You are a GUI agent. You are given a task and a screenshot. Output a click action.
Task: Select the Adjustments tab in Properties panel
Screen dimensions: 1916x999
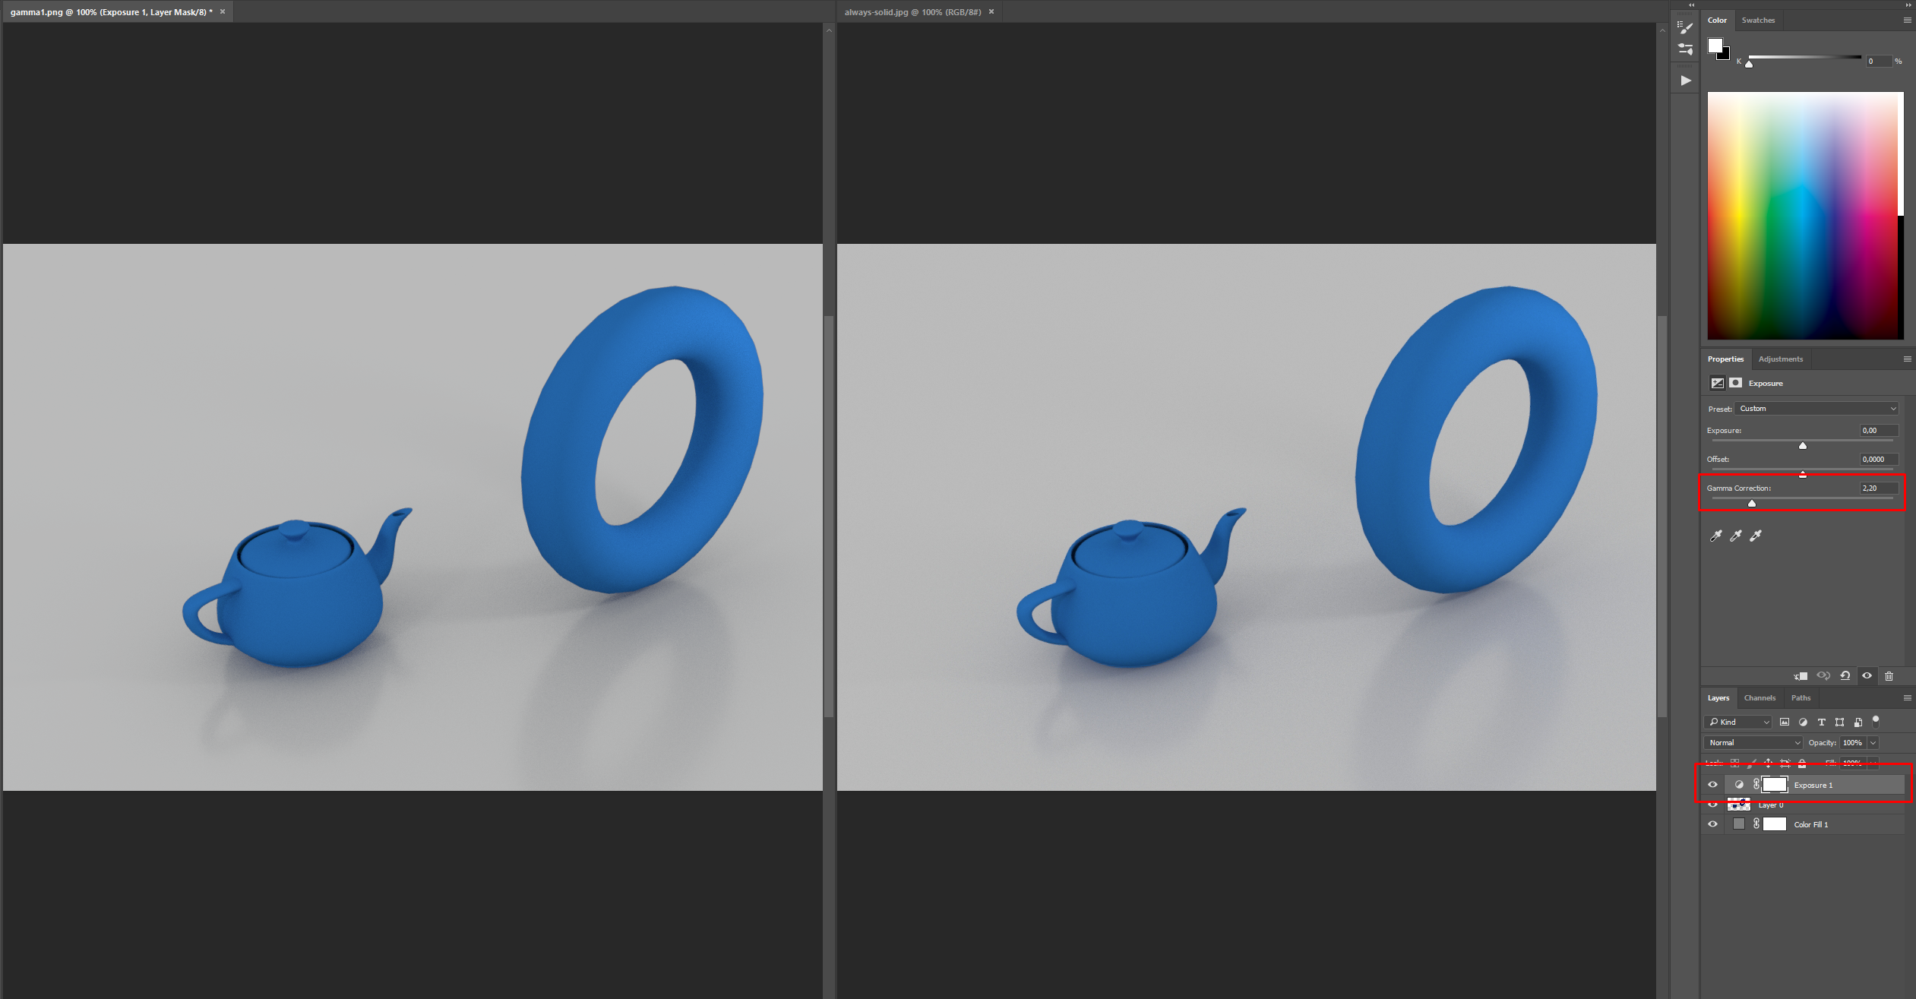click(x=1781, y=359)
